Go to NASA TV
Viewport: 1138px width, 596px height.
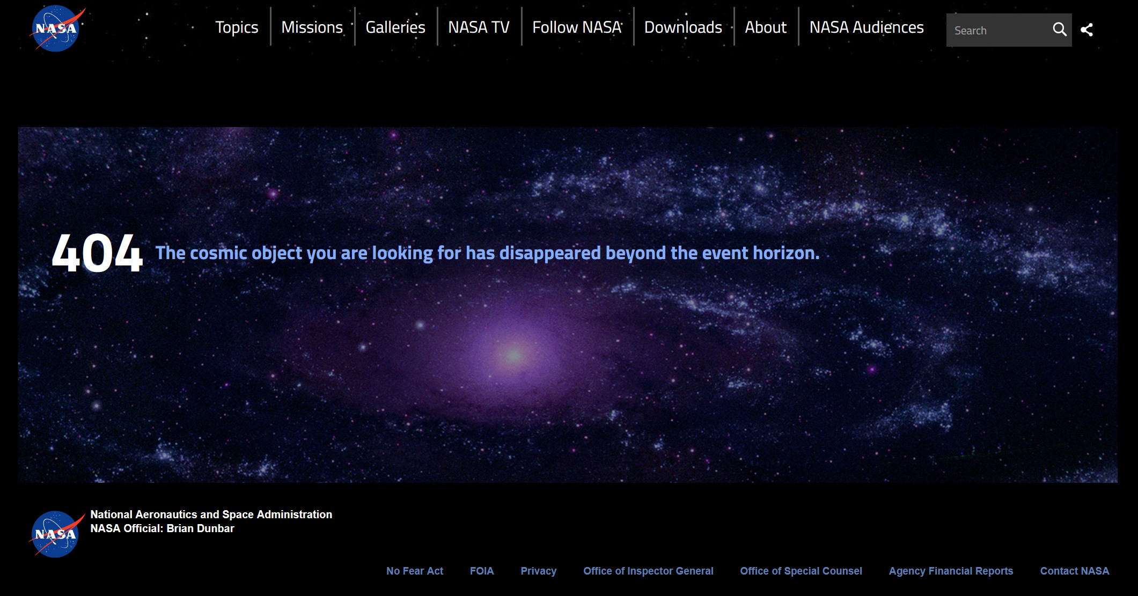point(479,27)
